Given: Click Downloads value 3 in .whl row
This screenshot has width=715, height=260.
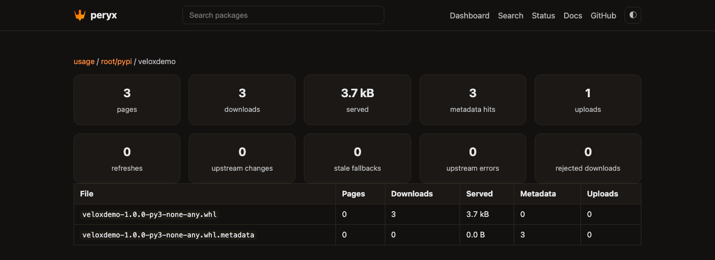Looking at the screenshot, I should [422, 214].
